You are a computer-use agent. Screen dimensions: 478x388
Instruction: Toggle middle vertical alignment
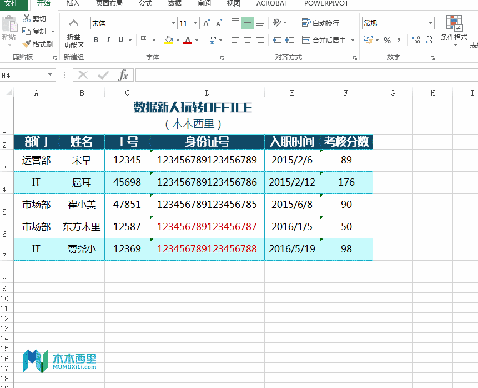(248, 23)
